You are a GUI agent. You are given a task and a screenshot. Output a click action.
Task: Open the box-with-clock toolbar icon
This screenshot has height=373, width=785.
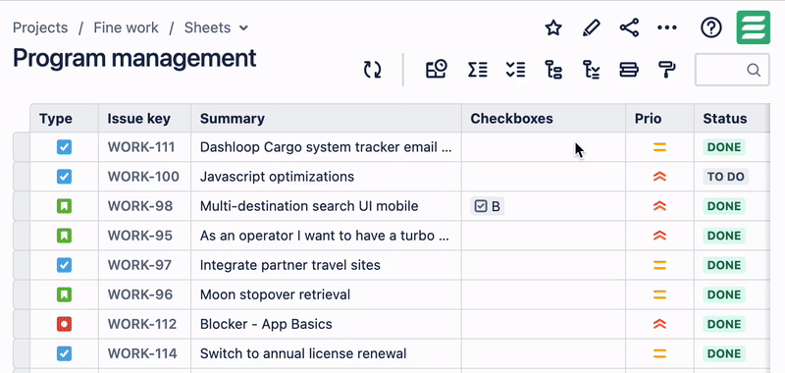(x=436, y=70)
